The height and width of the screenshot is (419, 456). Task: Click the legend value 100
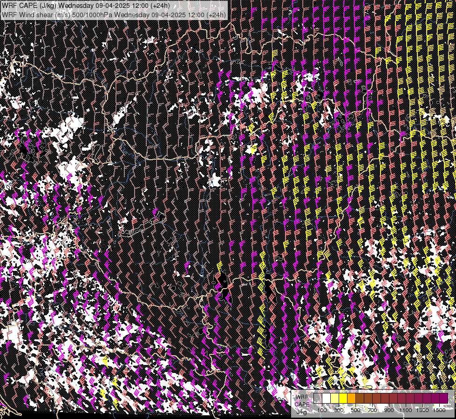point(322,410)
